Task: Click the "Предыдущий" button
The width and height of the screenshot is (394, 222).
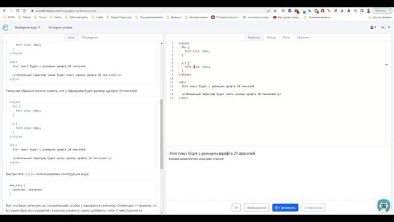Action: click(256, 208)
